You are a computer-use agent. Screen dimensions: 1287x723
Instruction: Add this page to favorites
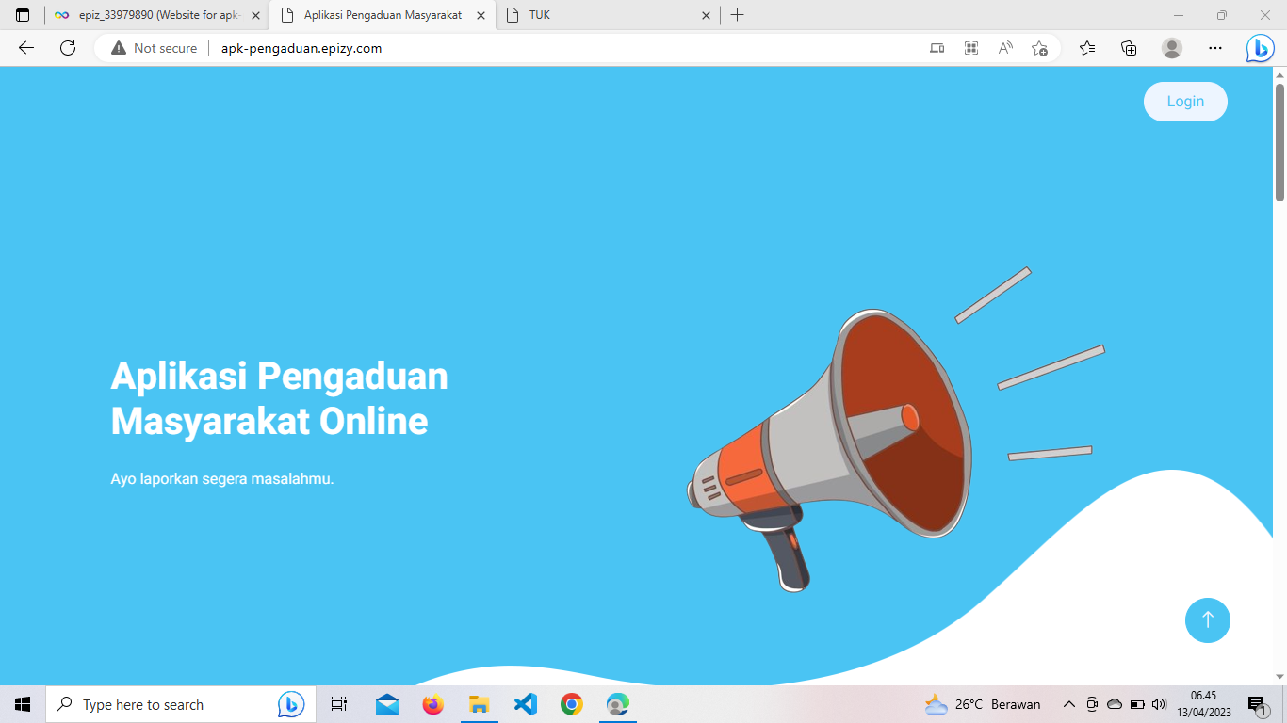[1039, 48]
